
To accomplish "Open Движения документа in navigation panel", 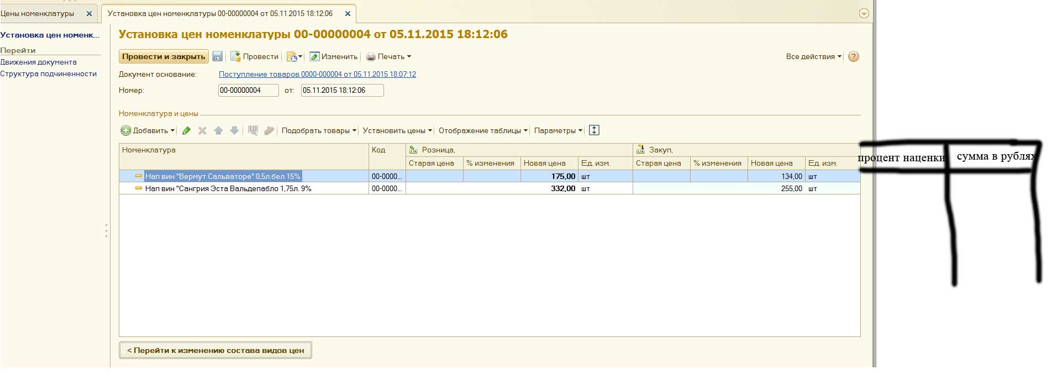I will [38, 62].
